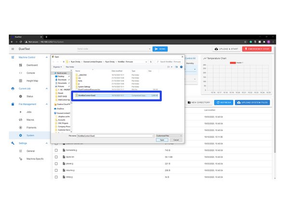The width and height of the screenshot is (285, 214).
Task: Click the browser reload icon
Action: (x=21, y=42)
